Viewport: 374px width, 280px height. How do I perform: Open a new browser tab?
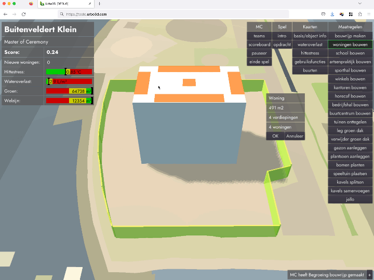[99, 4]
